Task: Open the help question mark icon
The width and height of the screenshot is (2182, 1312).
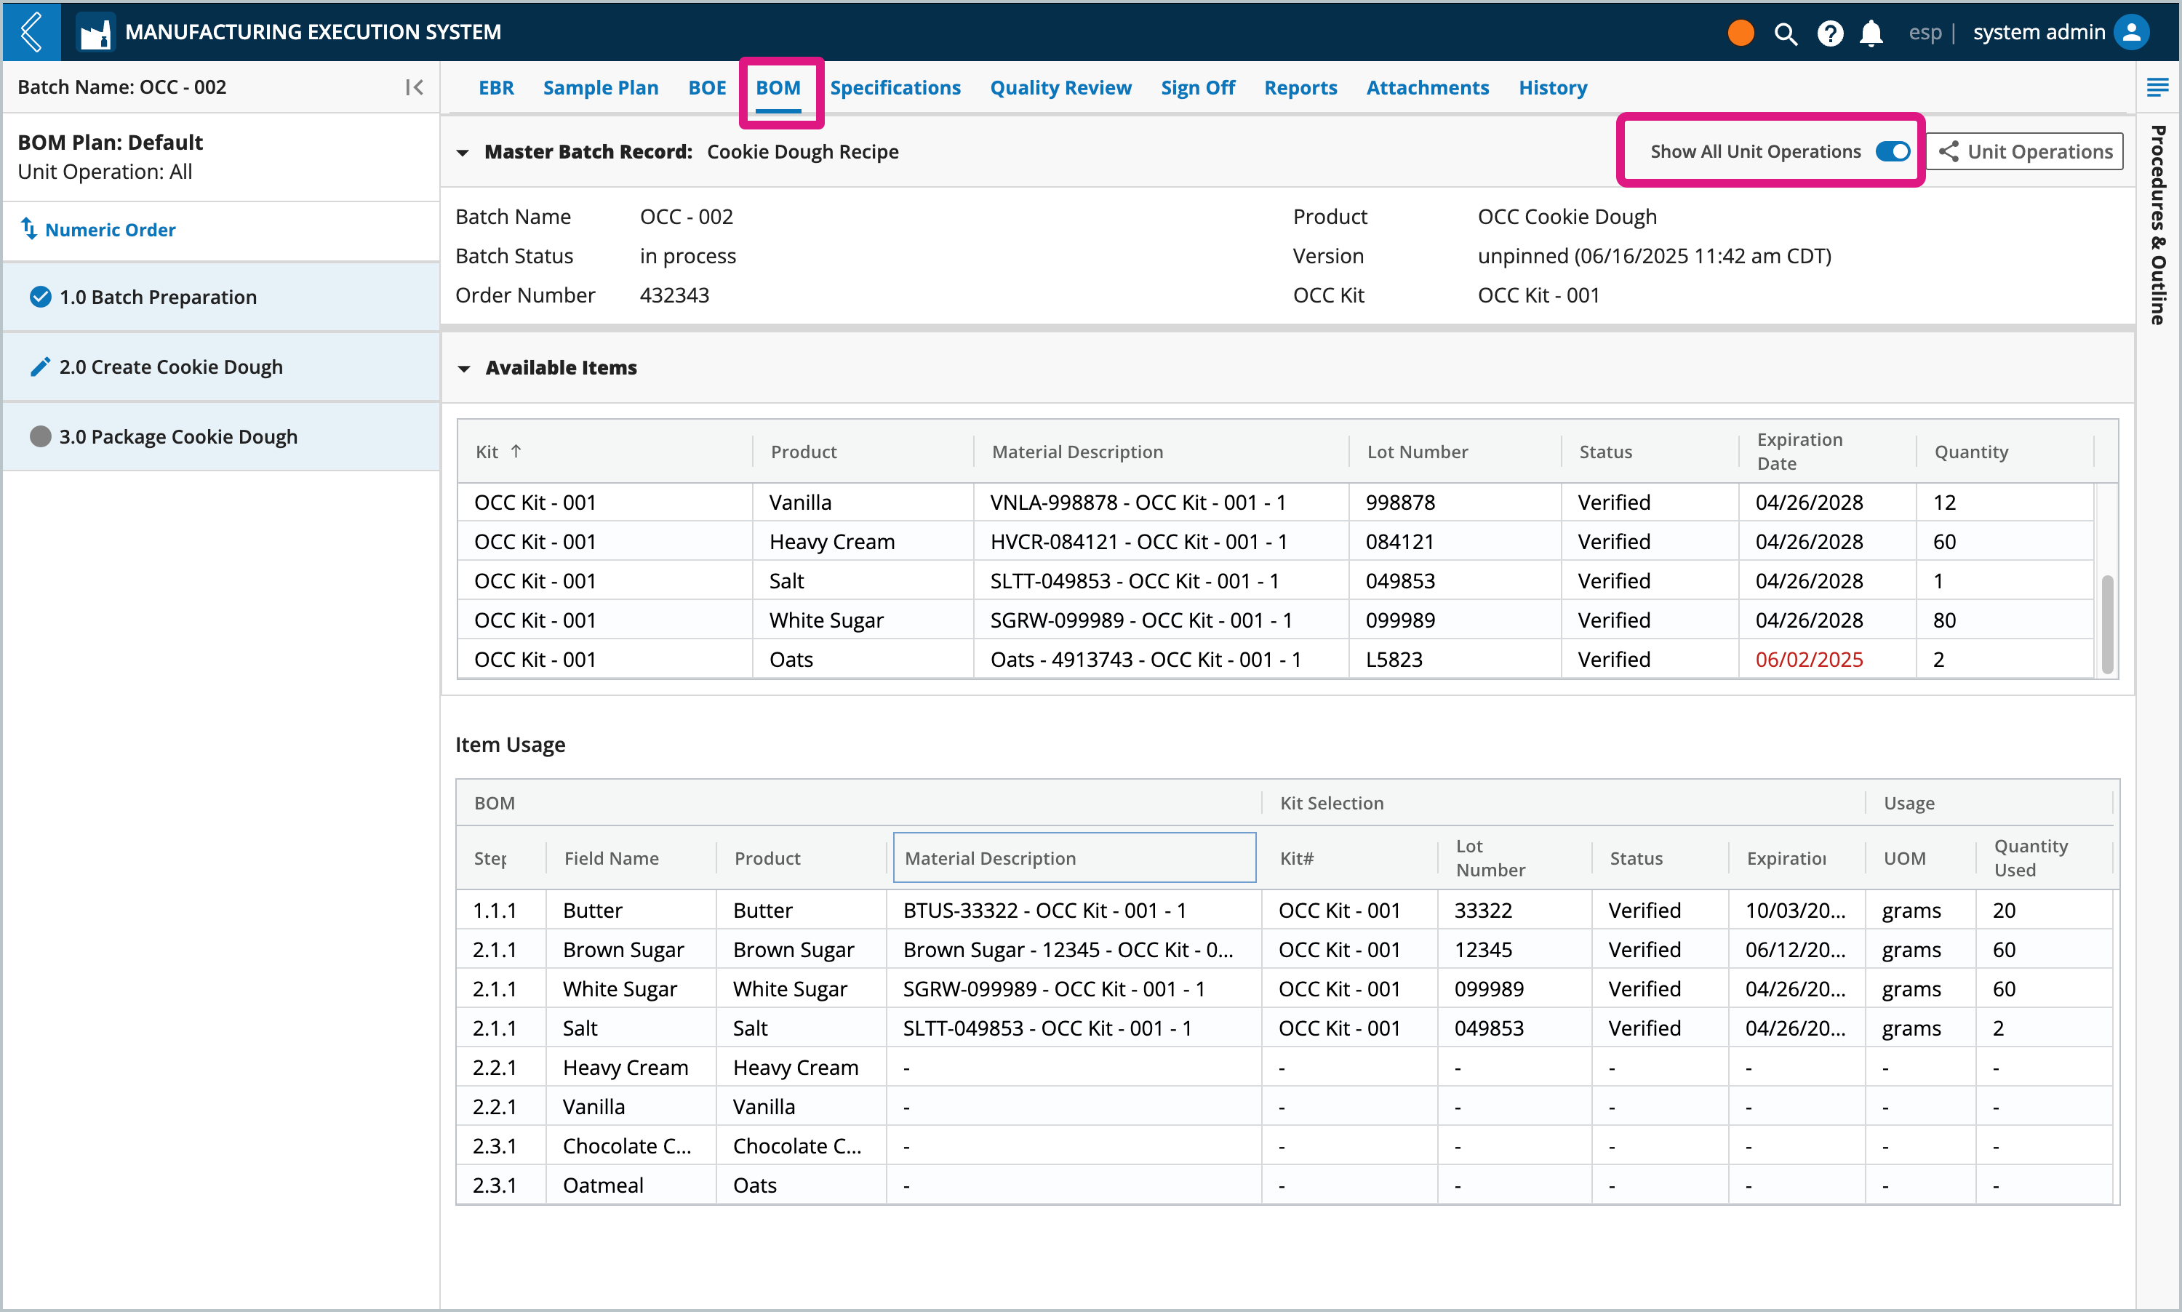Action: [1829, 33]
